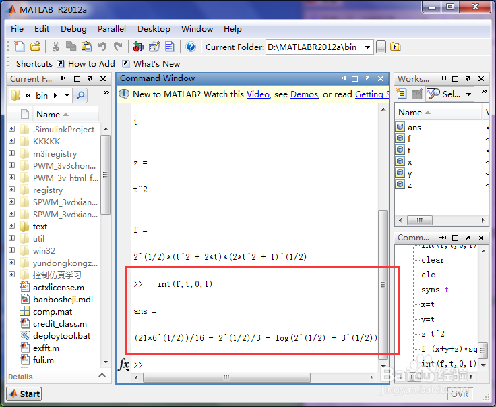Open the Window menu
Image resolution: width=496 pixels, height=407 pixels.
coord(197,29)
